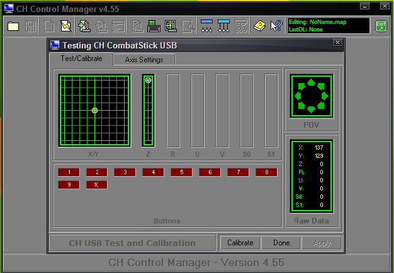The image size is (394, 273).
Task: Click the cyan mapped mode icon
Action: coord(223,26)
